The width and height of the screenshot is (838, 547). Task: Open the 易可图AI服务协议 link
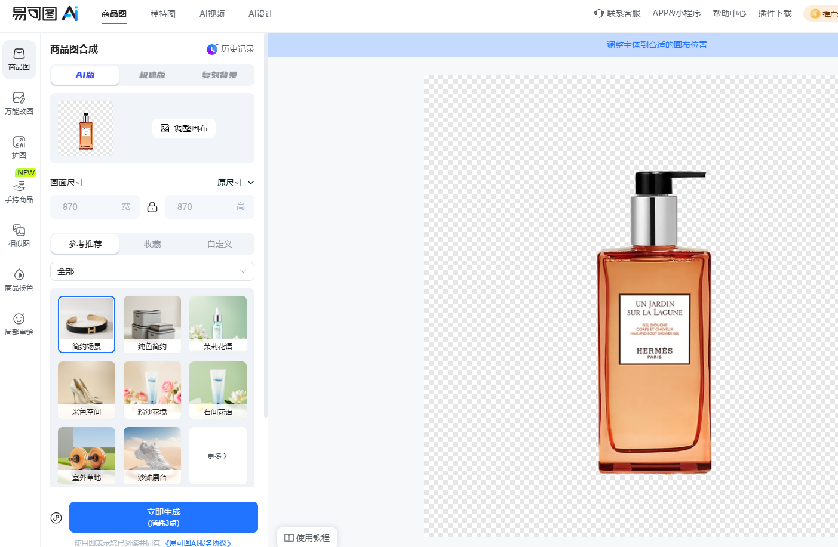pos(198,543)
